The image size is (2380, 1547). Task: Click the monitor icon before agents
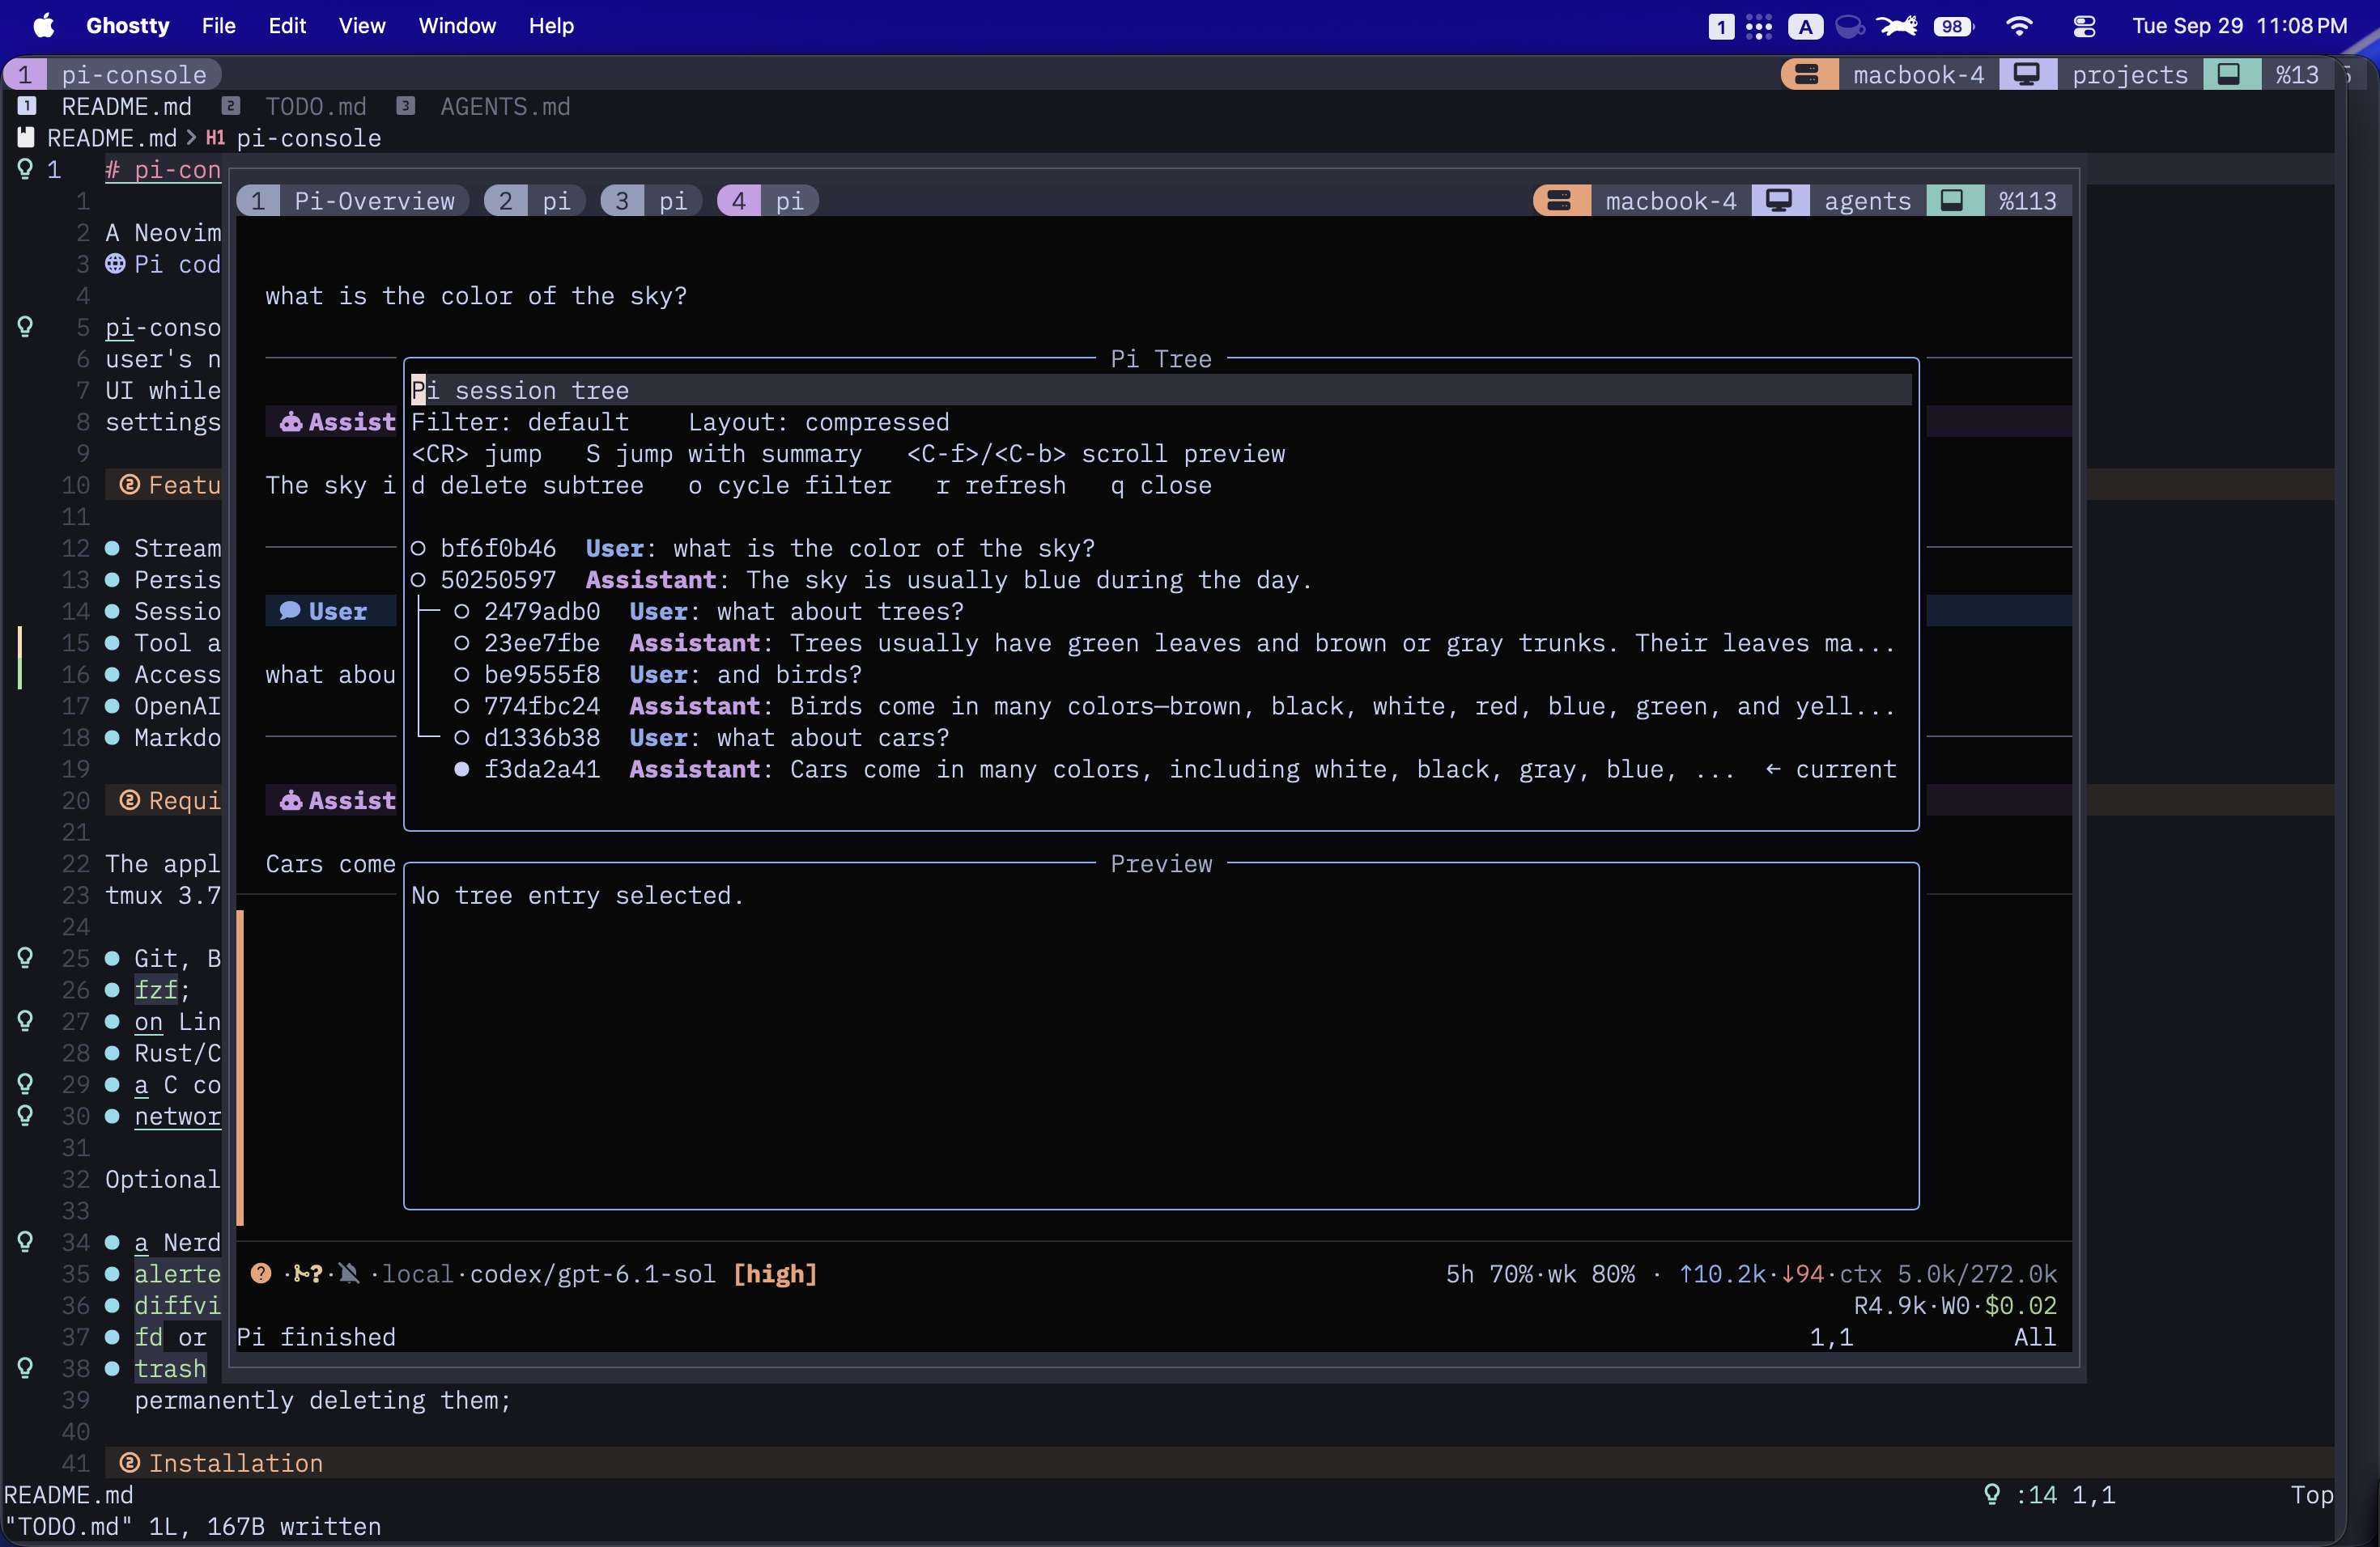[x=1779, y=201]
